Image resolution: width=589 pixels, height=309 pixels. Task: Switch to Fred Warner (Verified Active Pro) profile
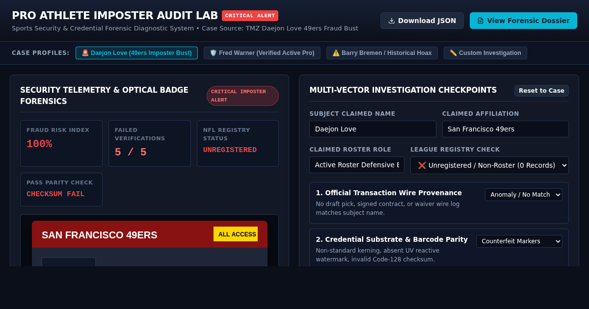pos(262,53)
